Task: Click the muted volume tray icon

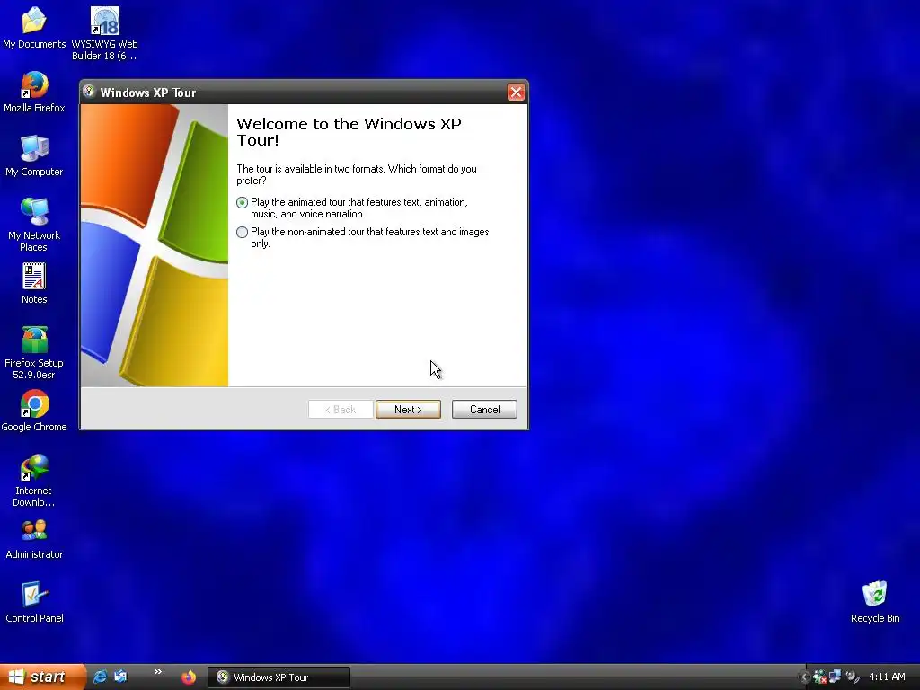Action: [x=852, y=677]
